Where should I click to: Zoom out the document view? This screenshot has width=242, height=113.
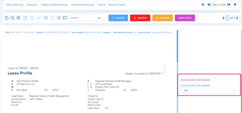[x=12, y=18]
